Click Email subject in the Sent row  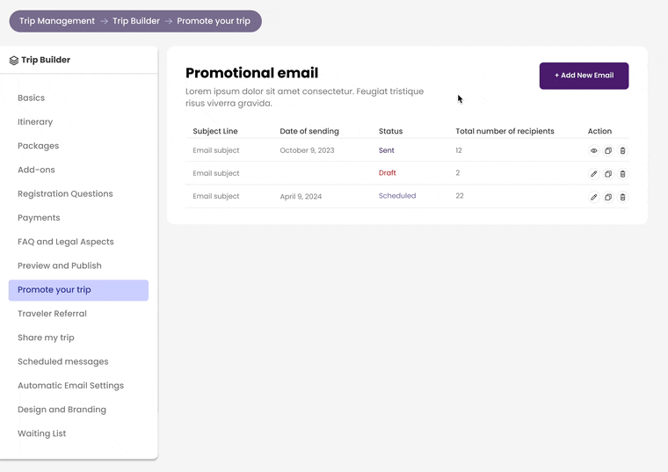(x=216, y=150)
